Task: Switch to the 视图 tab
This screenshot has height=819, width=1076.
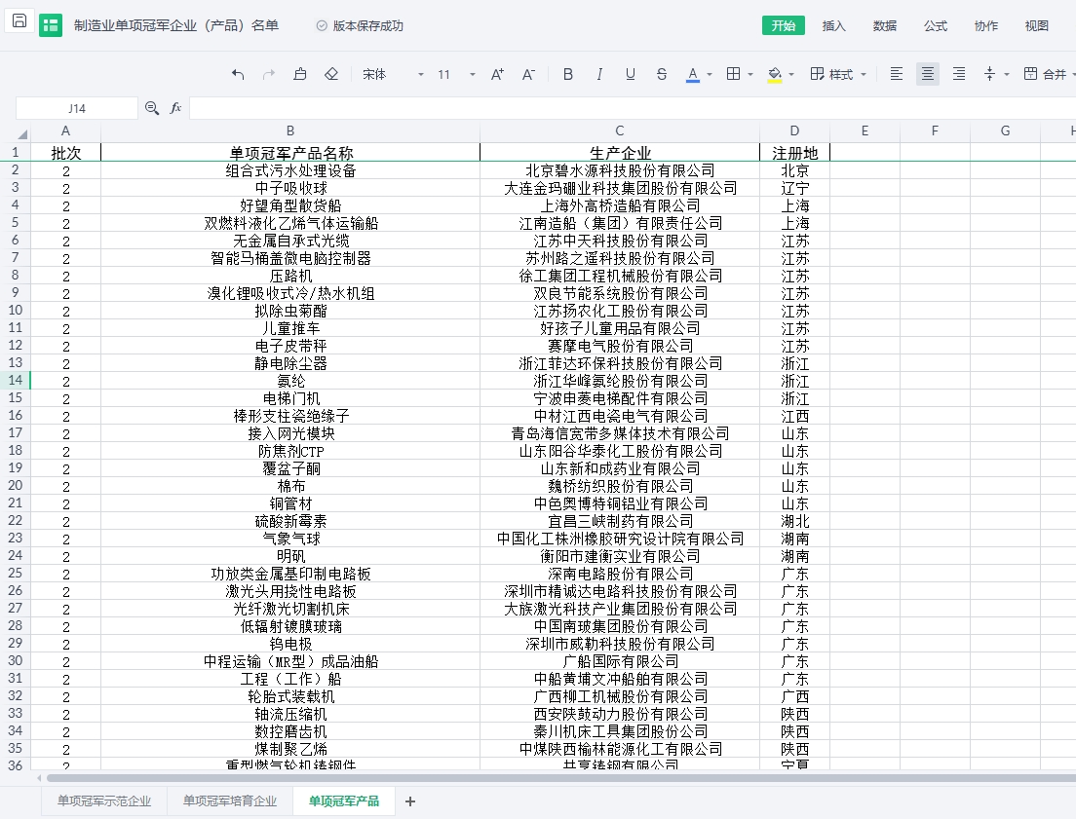Action: click(1037, 26)
